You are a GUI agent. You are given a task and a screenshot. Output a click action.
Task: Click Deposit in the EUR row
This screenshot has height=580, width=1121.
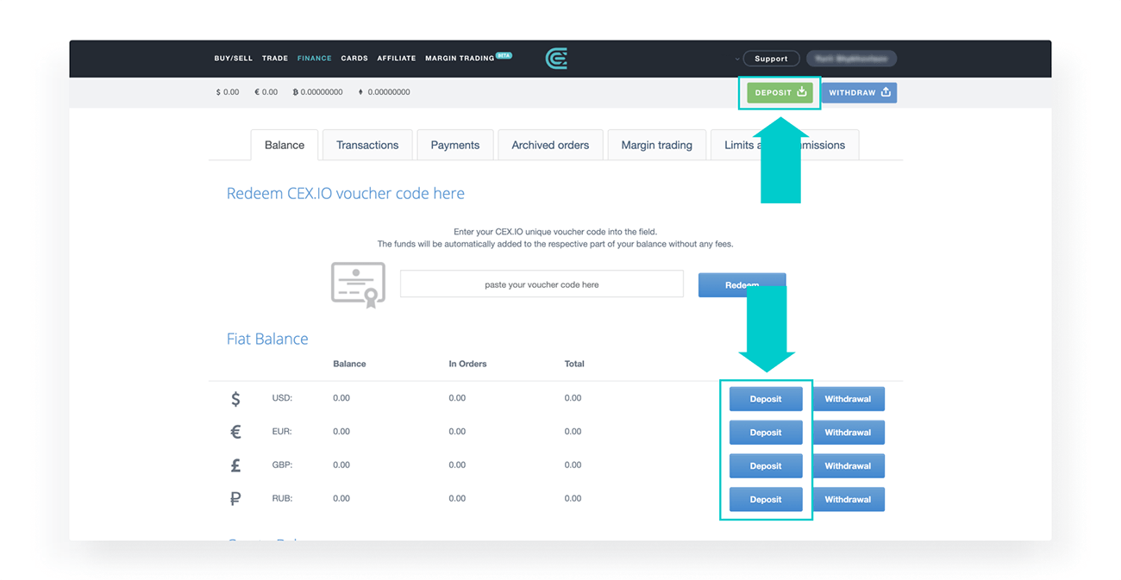pos(766,433)
